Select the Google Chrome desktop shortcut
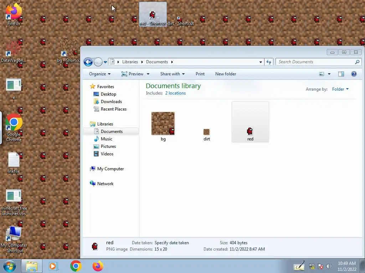The height and width of the screenshot is (273, 365). (14, 128)
